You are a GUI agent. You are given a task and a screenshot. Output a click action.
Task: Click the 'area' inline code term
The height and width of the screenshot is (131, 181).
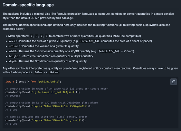pyautogui.click(x=12, y=41)
